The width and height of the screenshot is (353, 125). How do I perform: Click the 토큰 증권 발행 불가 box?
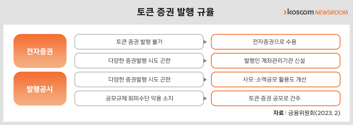[x=139, y=42]
